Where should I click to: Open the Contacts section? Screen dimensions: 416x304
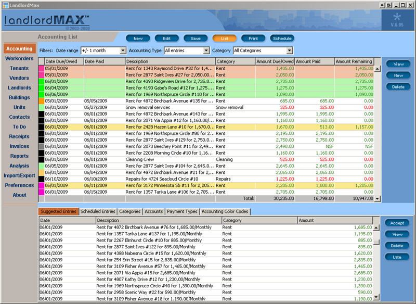[19, 117]
